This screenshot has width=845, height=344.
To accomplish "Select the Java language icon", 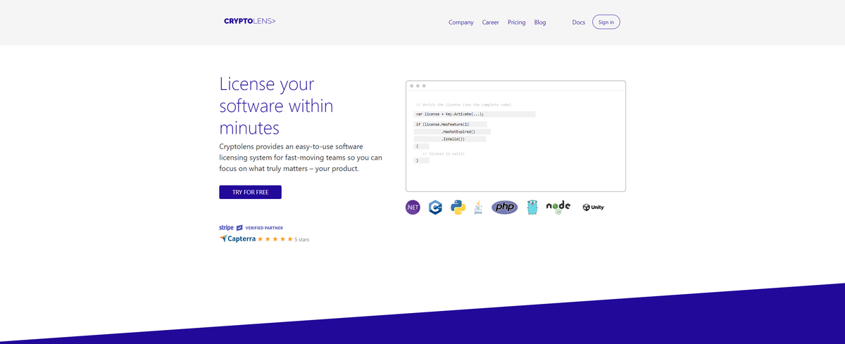I will tap(478, 207).
